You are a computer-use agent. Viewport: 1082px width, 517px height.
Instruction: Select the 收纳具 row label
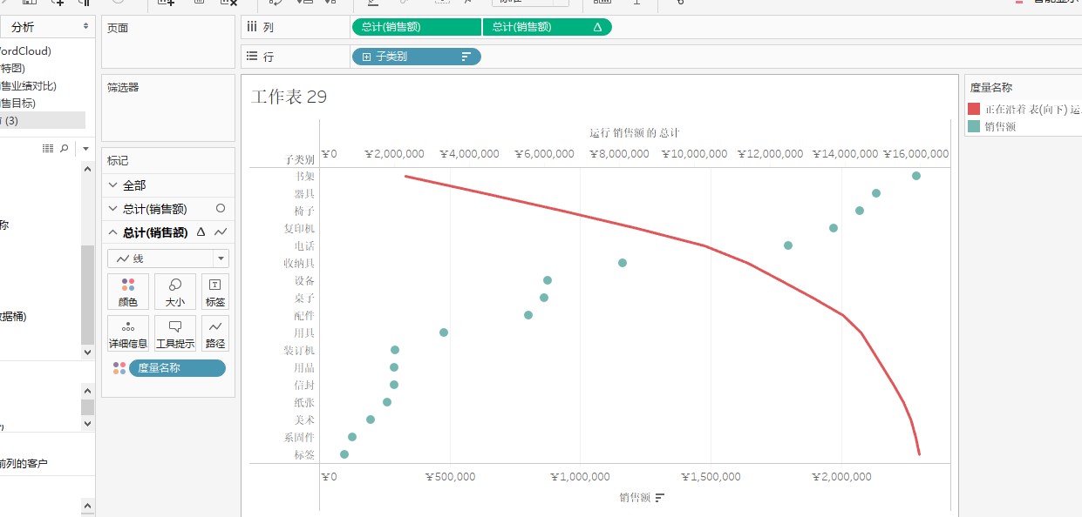click(299, 263)
